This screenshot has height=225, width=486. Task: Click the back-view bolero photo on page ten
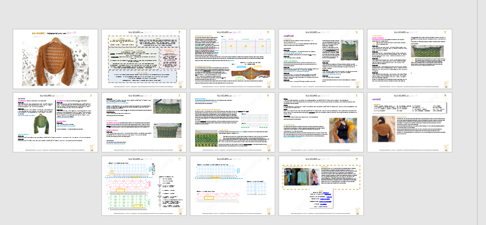click(383, 129)
